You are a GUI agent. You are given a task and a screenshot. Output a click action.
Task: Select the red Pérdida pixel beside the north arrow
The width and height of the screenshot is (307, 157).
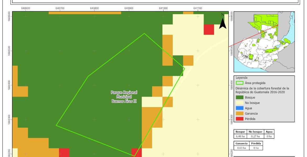(x=209, y=29)
